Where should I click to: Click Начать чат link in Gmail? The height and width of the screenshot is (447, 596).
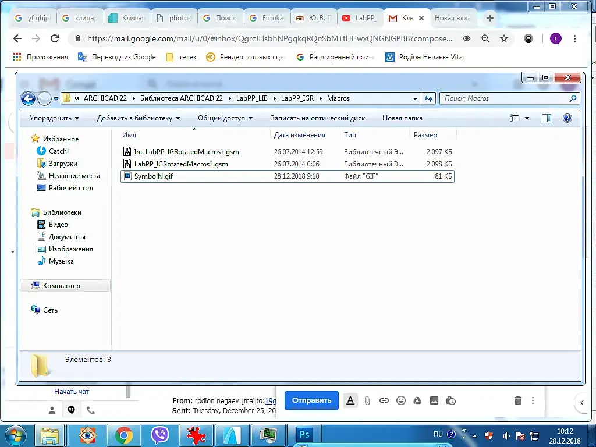[x=72, y=392]
